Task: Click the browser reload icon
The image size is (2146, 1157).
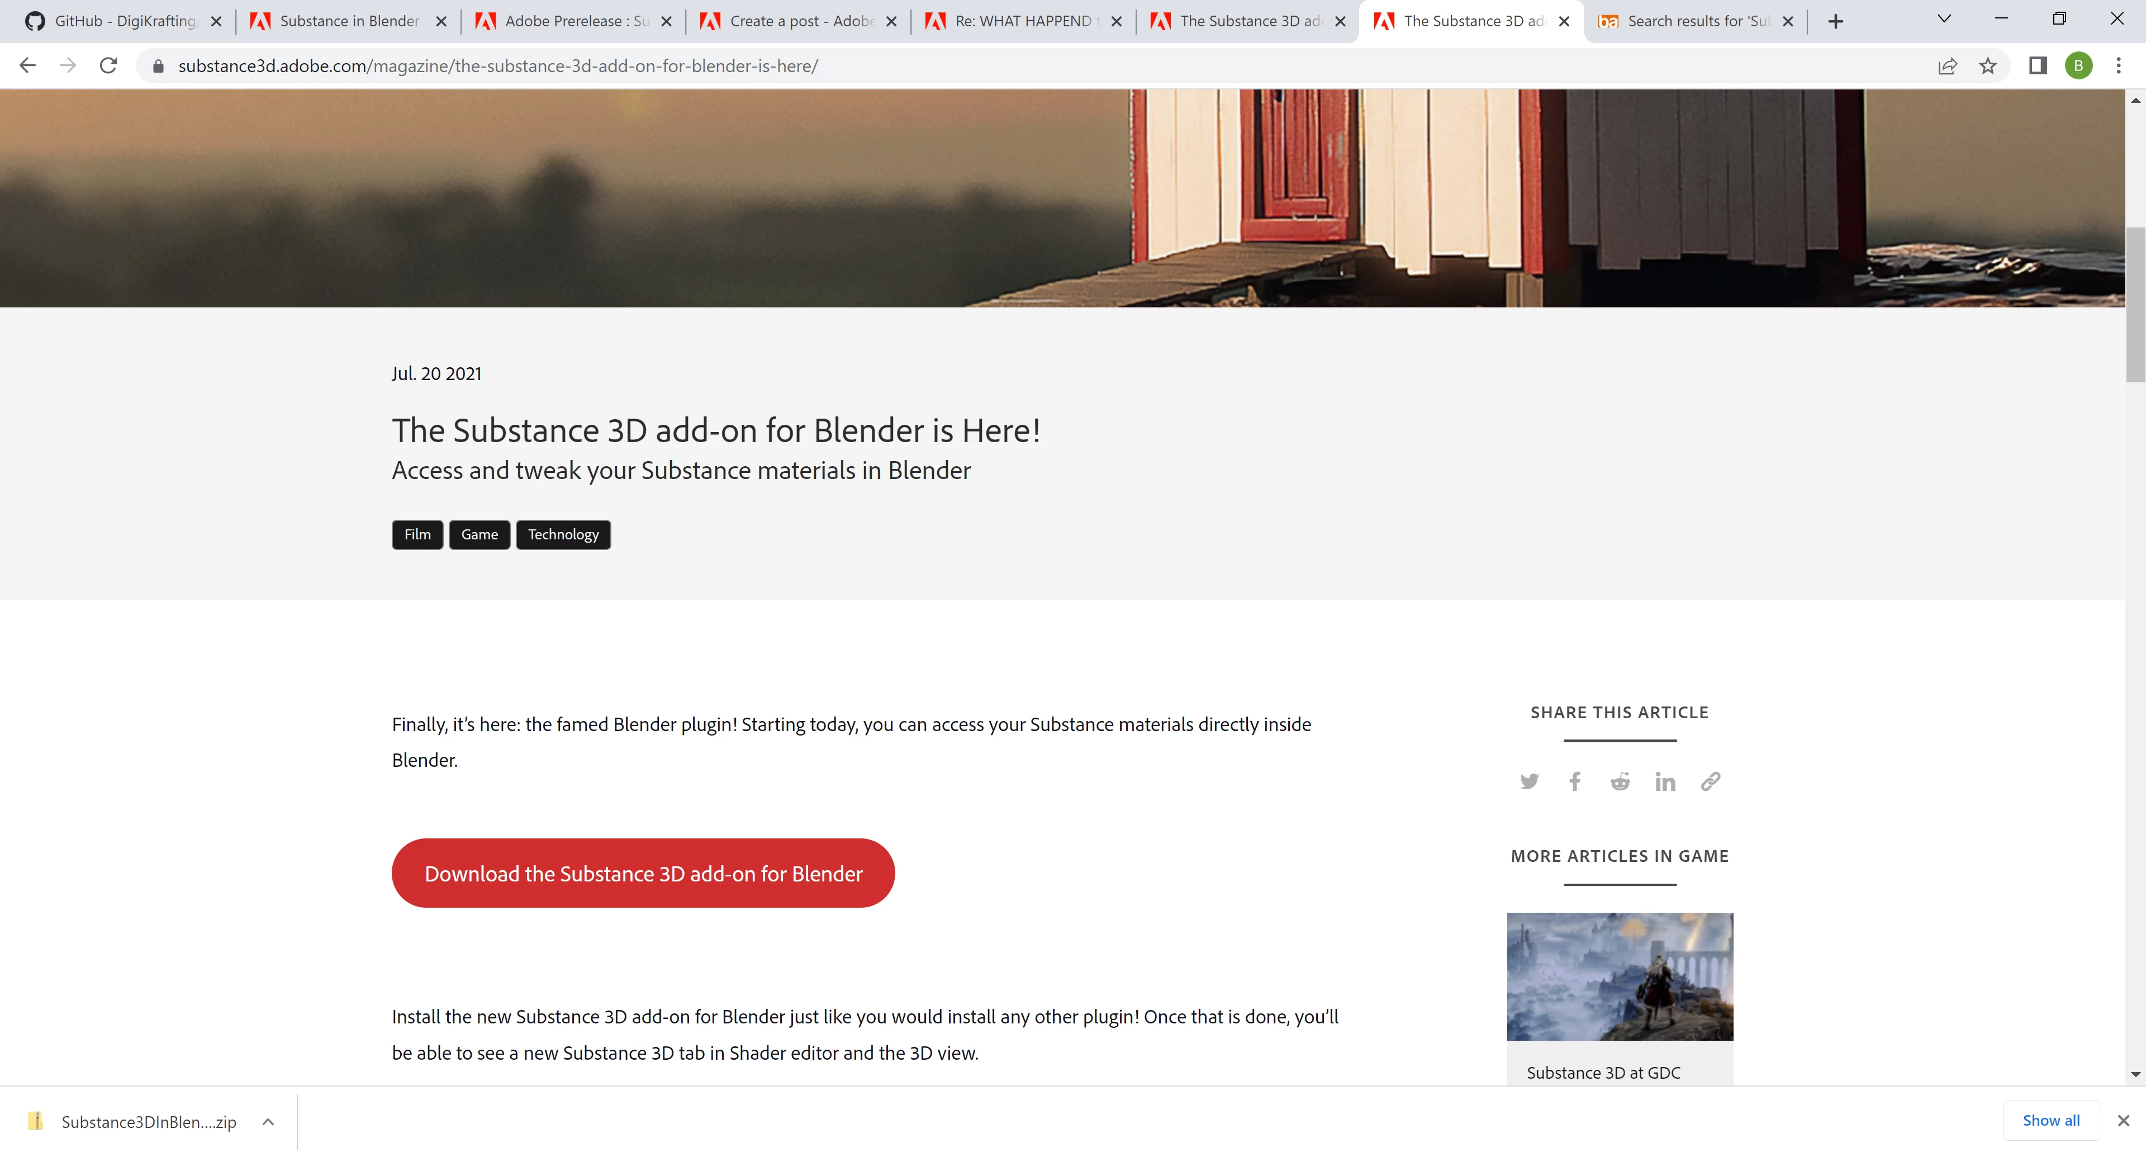Action: tap(108, 66)
